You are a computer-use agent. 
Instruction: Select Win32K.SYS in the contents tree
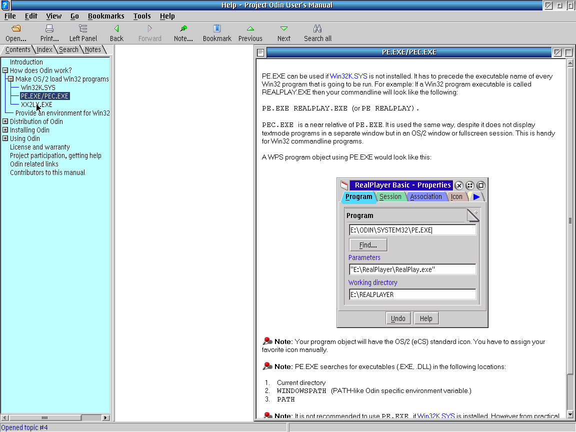point(38,87)
